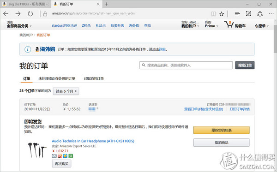Click the order search input field
Screen dimensions: 277x172
coord(186,65)
